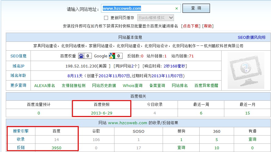271x152 pixels.
Task: Click the 反链 row label
Action: pos(21,147)
